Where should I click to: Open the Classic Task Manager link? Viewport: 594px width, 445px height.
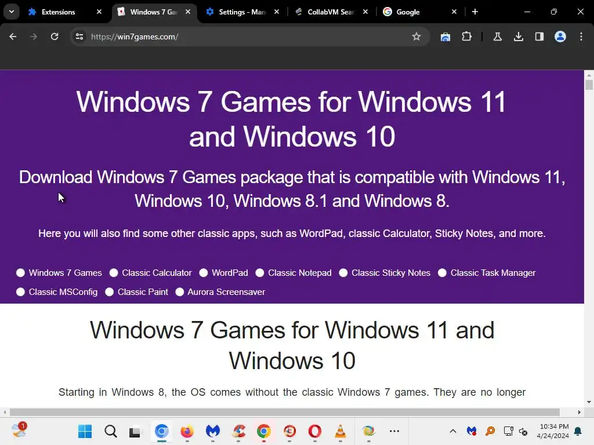pyautogui.click(x=493, y=273)
